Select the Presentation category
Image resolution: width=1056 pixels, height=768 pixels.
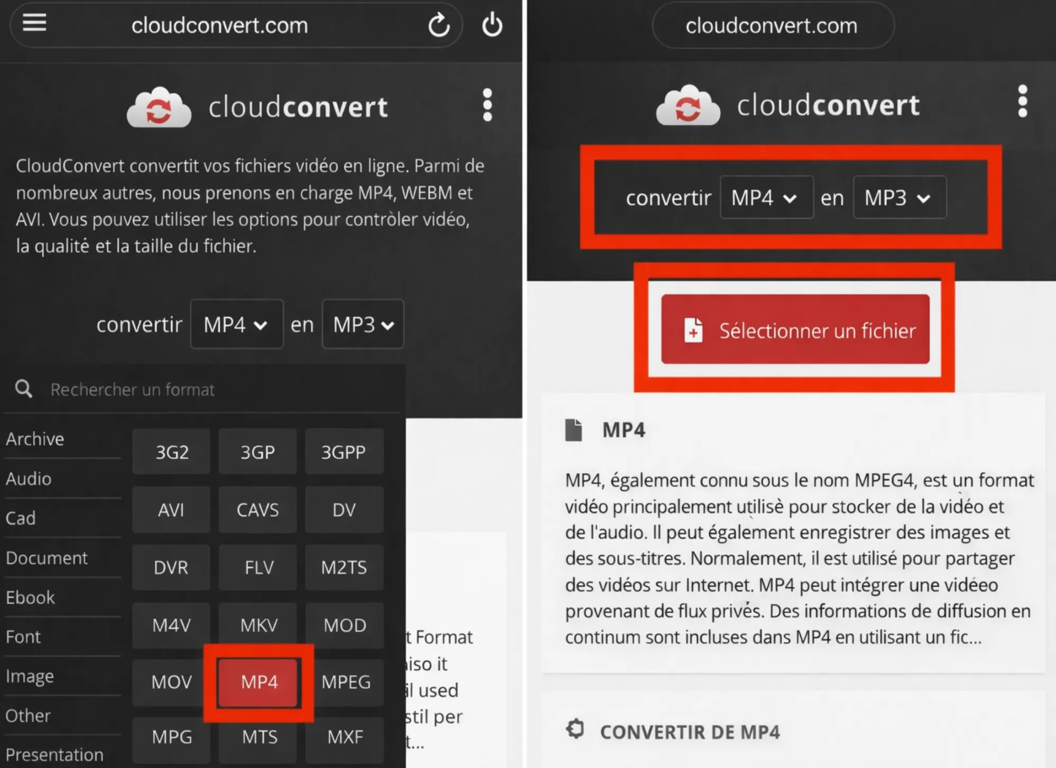[54, 755]
